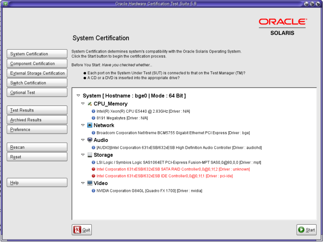Open Optional Test section
Image resolution: width=323 pixels, height=242 pixels.
point(37,93)
